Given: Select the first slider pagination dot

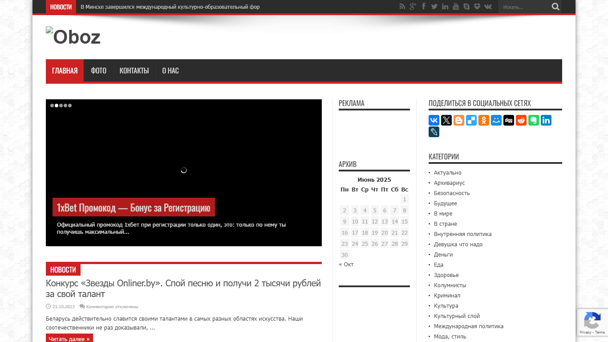Looking at the screenshot, I should pyautogui.click(x=52, y=106).
